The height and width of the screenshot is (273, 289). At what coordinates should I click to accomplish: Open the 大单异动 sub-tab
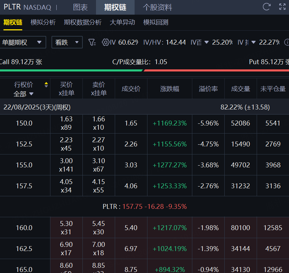point(122,22)
